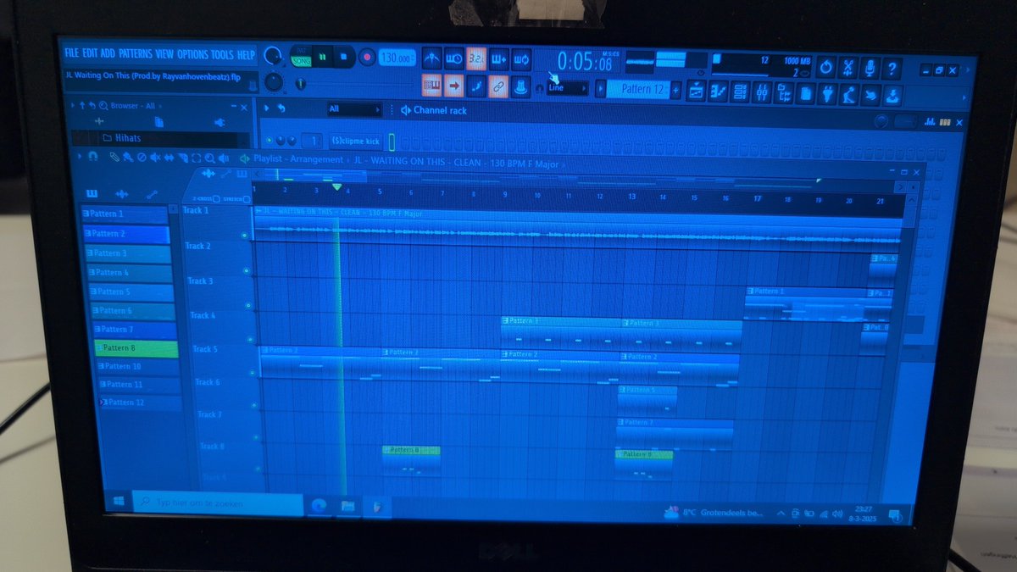Screen dimensions: 1017x572
Task: Click Windows search box on taskbar
Action: pos(216,503)
